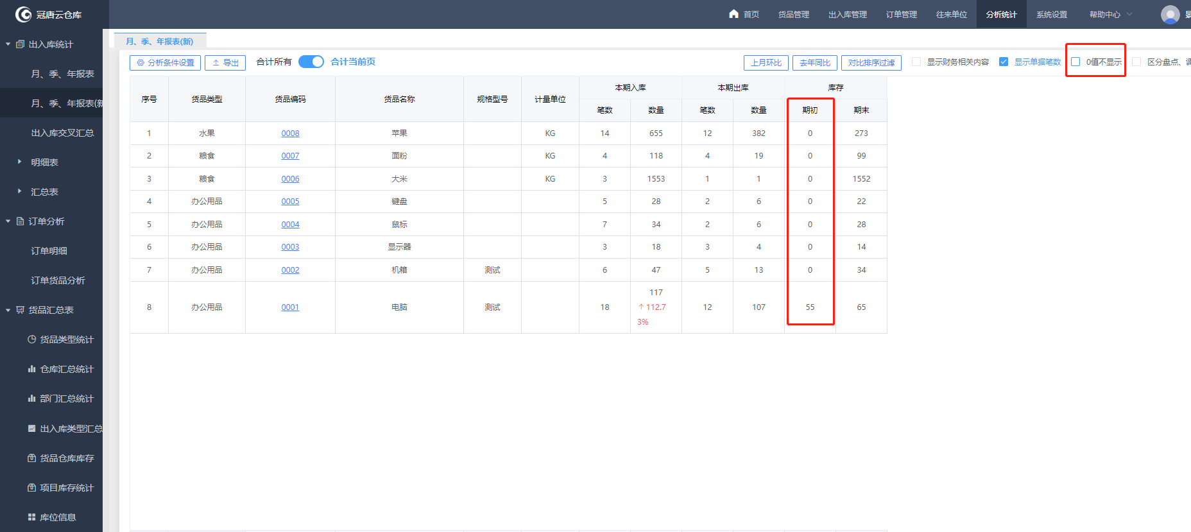This screenshot has height=532, width=1191.
Task: Click the 上月环比 button
Action: click(x=766, y=62)
